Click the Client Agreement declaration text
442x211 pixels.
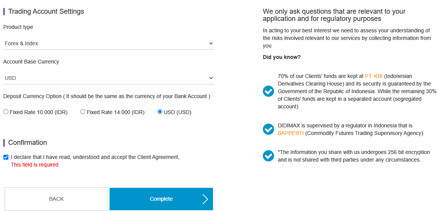[95, 157]
